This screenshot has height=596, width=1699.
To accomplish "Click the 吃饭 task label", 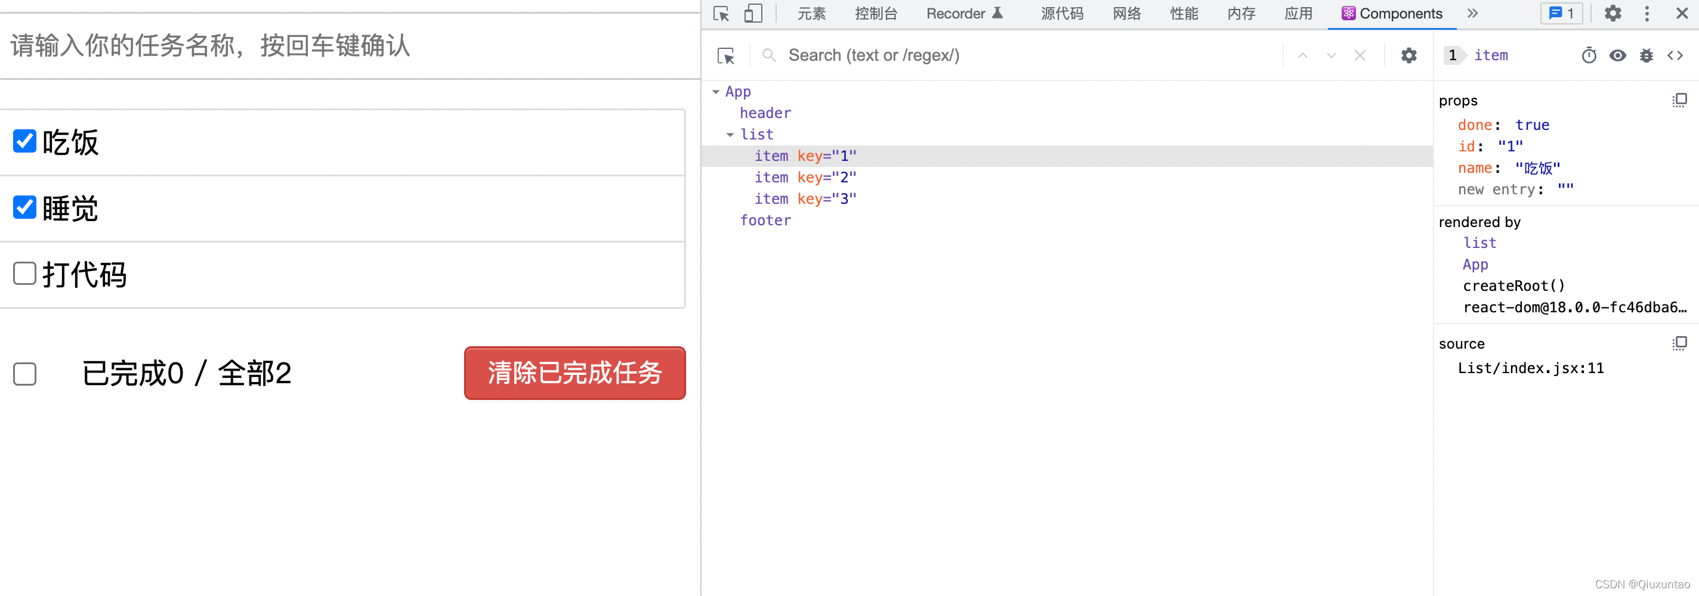I will (70, 142).
